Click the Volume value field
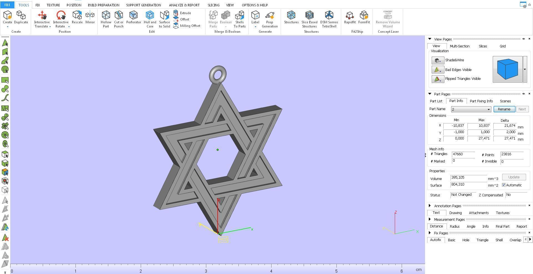Screen dimensions: 533x274 click(469, 177)
